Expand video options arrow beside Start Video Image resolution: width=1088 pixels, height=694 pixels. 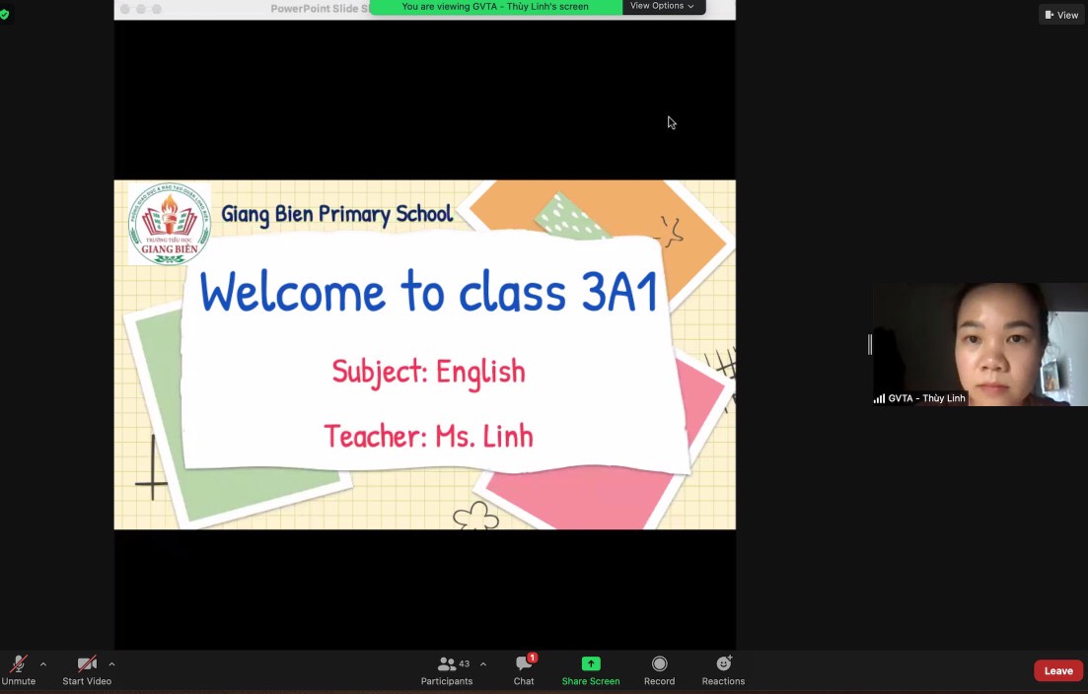point(111,664)
